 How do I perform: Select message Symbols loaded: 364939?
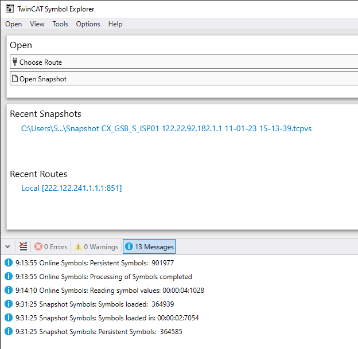95,304
